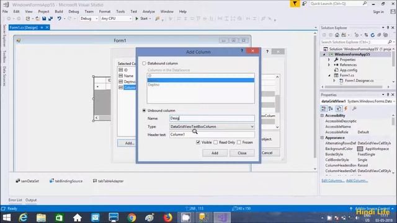Screen dimensions: 397x223
Task: Click the Save toolbar icon
Action: pos(44,19)
